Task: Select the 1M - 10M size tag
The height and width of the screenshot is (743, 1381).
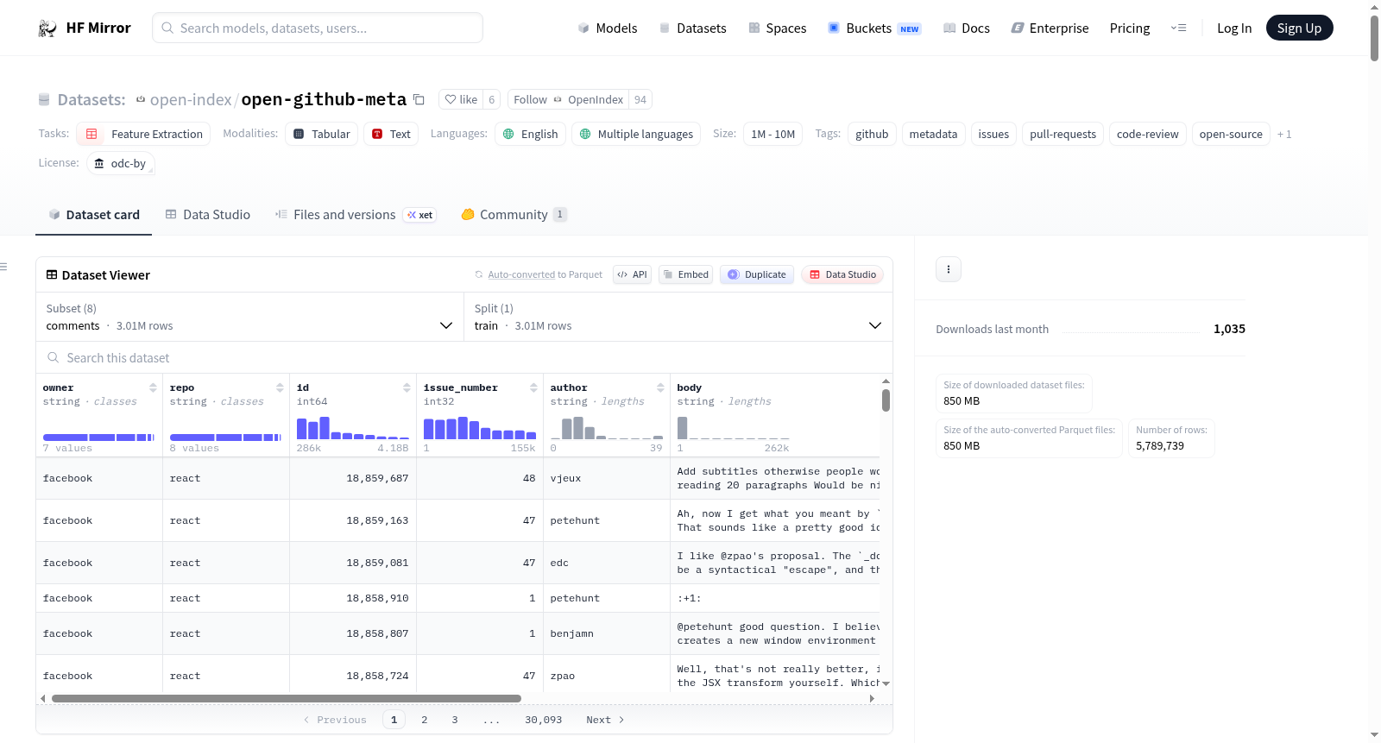Action: tap(772, 134)
